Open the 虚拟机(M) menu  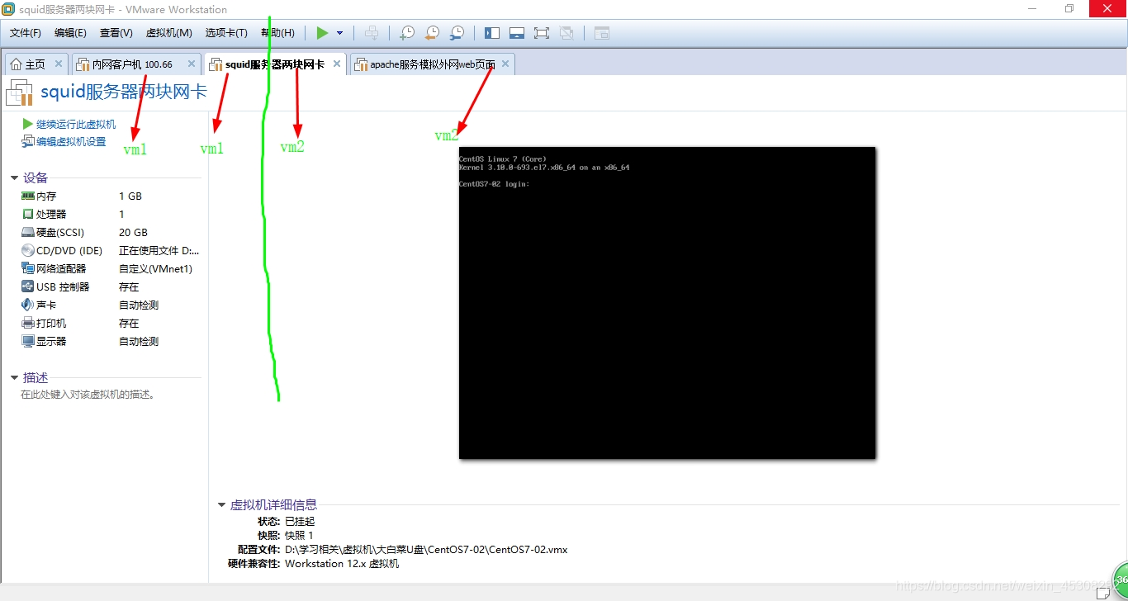168,33
